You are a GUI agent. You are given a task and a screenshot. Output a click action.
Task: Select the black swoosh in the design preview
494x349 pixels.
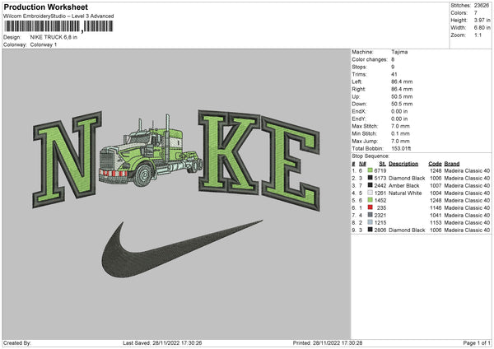tap(182, 249)
